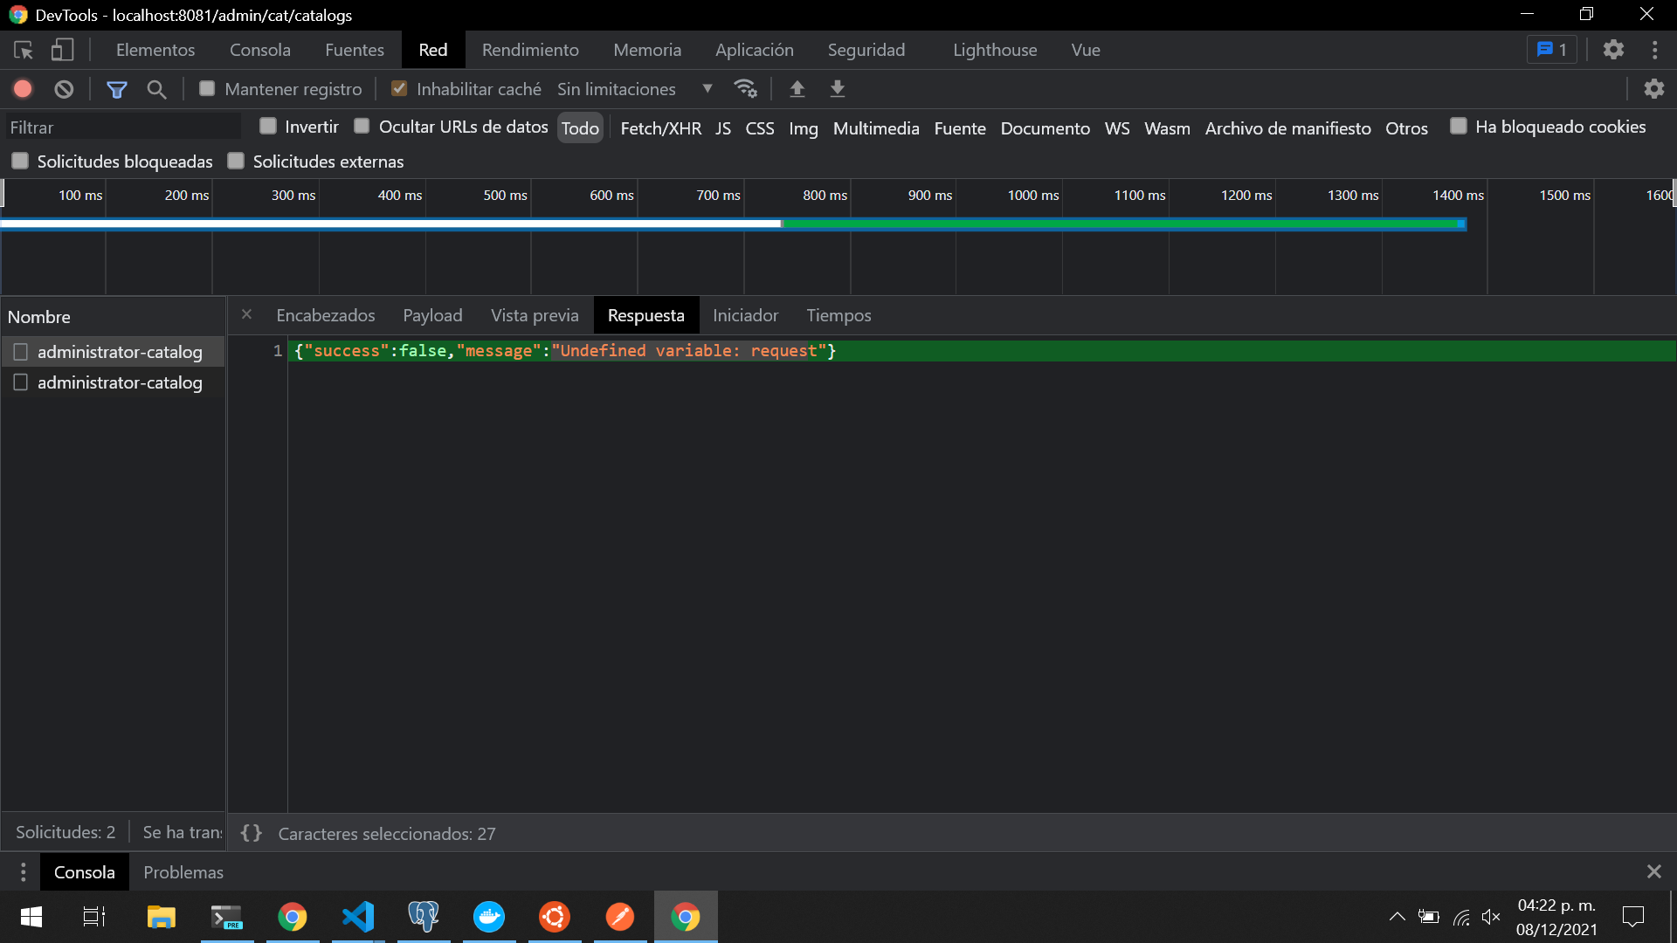
Task: Open File Explorer from taskbar
Action: 161,917
